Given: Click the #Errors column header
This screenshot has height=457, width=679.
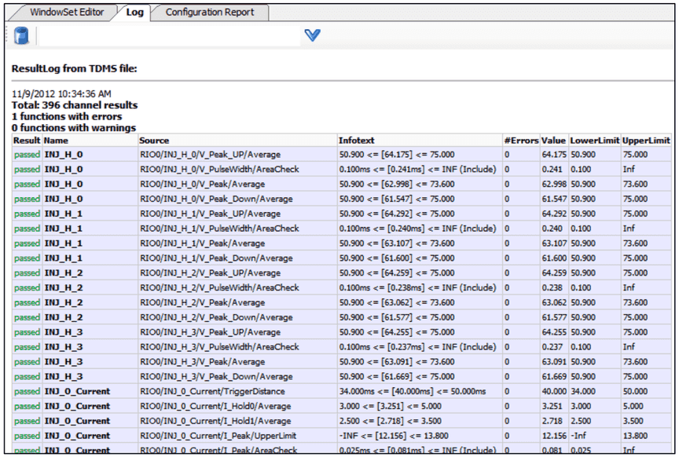Looking at the screenshot, I should [521, 141].
